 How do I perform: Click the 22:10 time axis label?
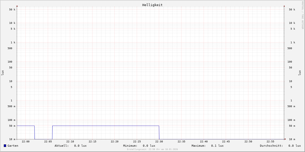(70, 142)
